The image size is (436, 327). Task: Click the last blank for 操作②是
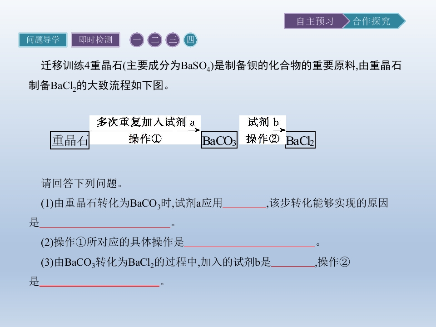tap(99, 282)
